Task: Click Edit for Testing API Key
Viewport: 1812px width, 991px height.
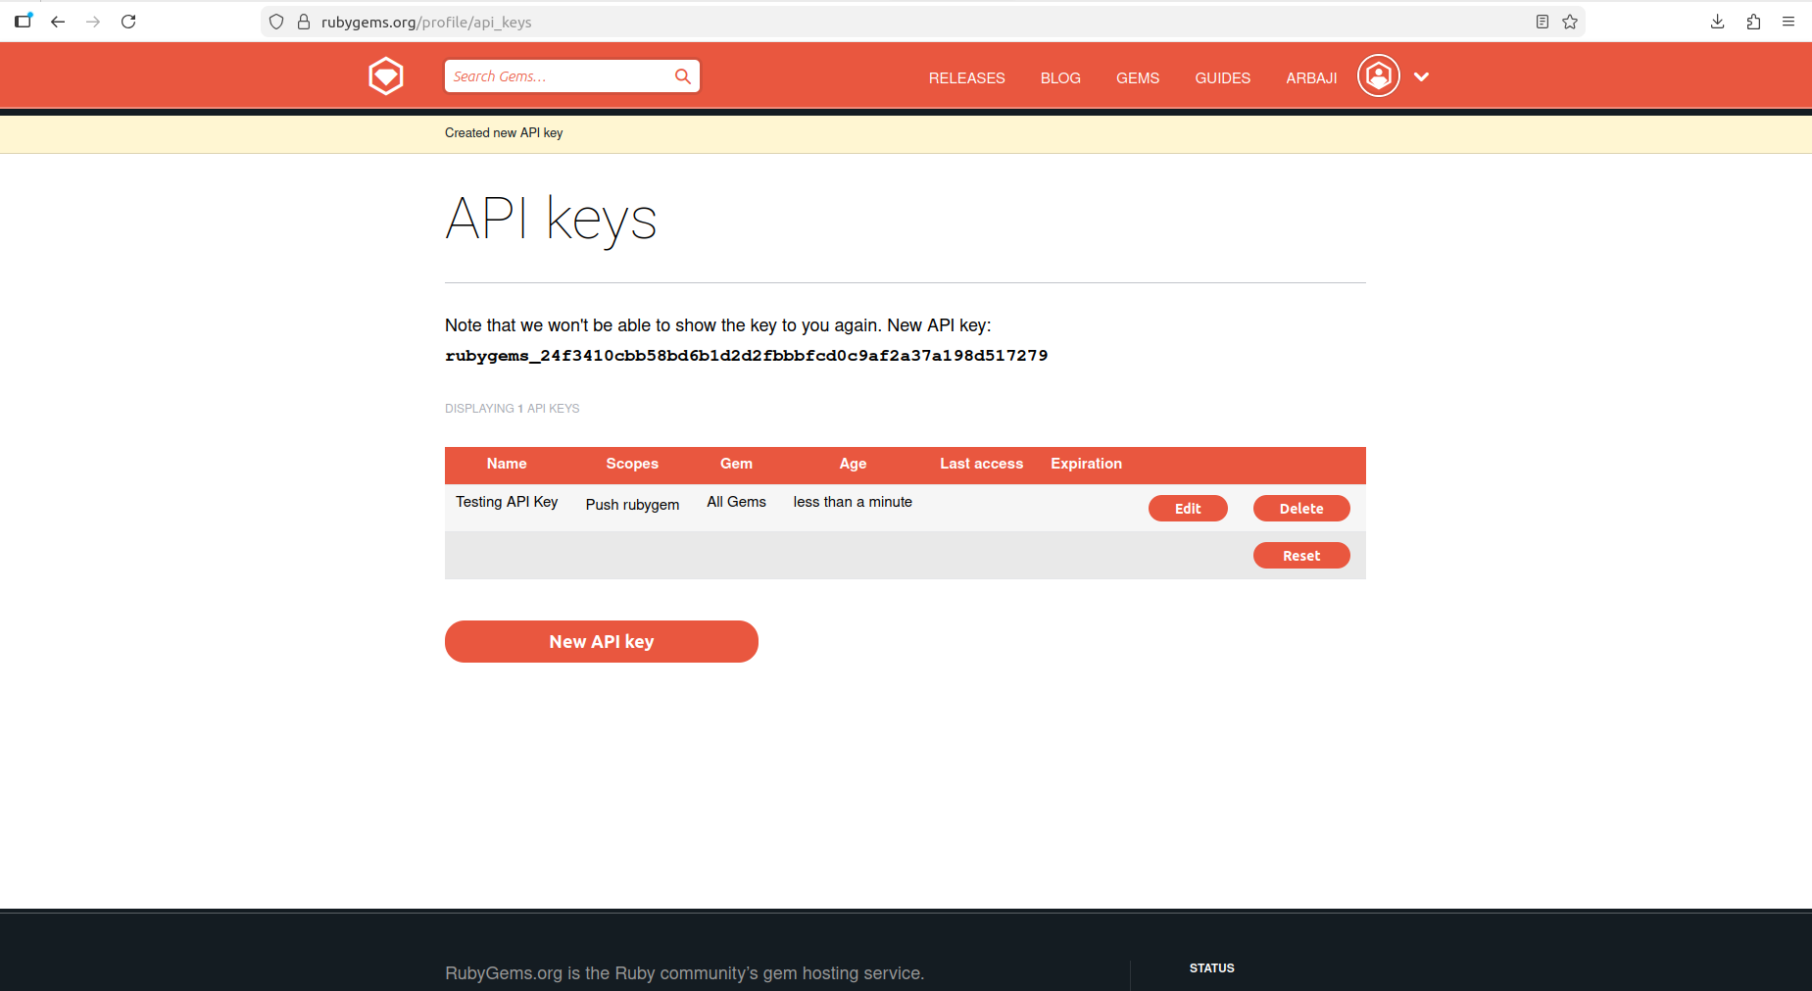Action: coord(1188,509)
